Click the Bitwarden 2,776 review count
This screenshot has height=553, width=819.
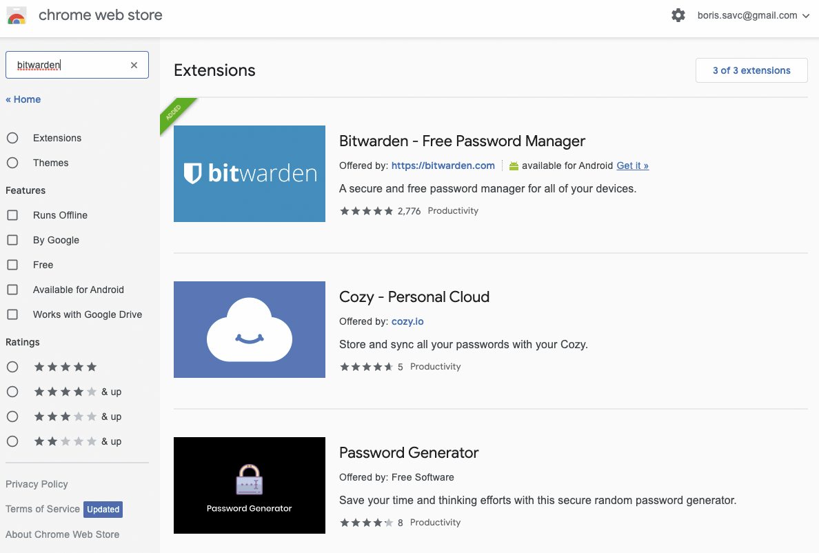pyautogui.click(x=409, y=211)
